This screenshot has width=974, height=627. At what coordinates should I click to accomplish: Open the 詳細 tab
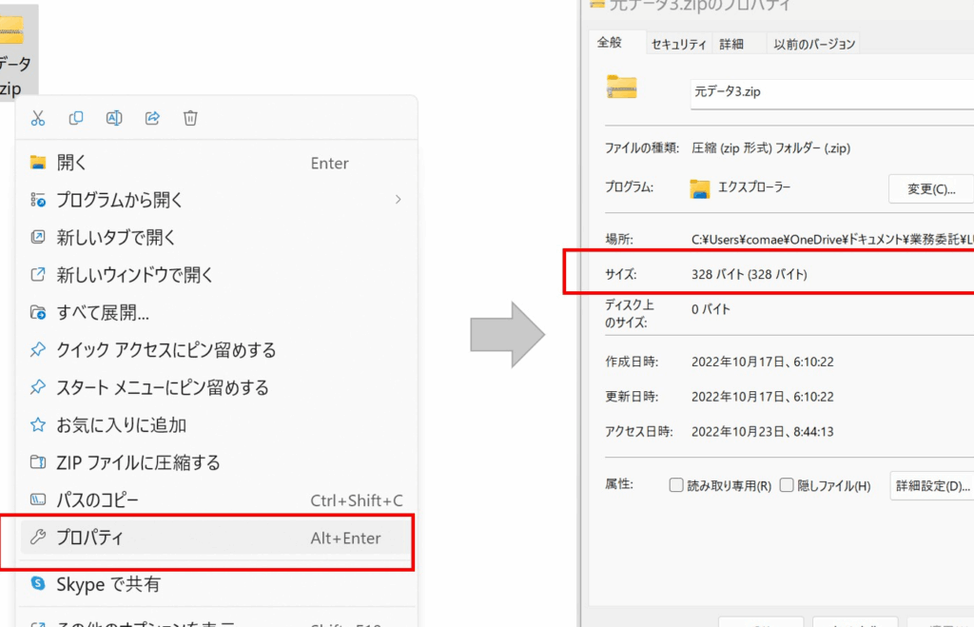click(x=731, y=44)
